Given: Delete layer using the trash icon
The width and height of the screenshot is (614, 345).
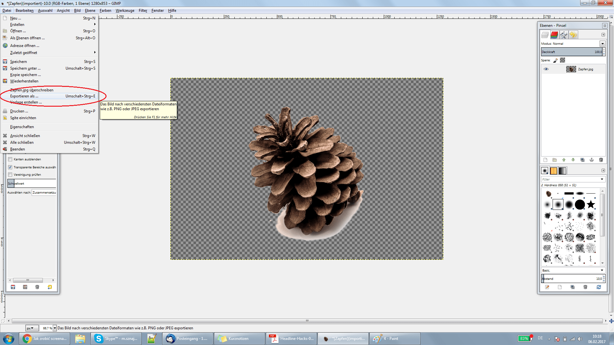Looking at the screenshot, I should pos(601,160).
